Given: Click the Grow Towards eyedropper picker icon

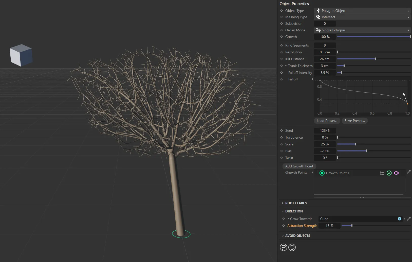Looking at the screenshot, I should 408,219.
